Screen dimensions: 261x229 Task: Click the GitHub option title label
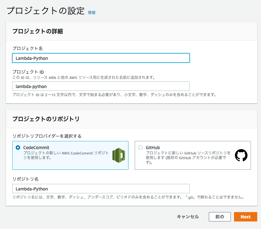click(x=153, y=148)
